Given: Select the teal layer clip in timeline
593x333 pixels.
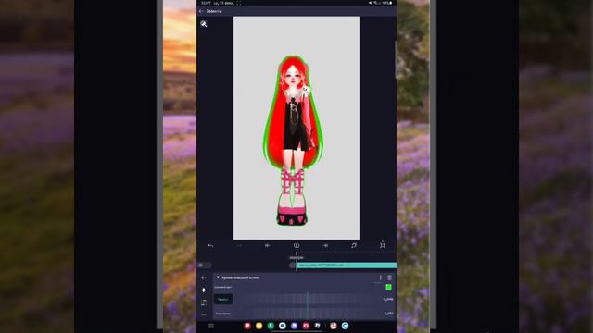Looking at the screenshot, I should tap(347, 265).
